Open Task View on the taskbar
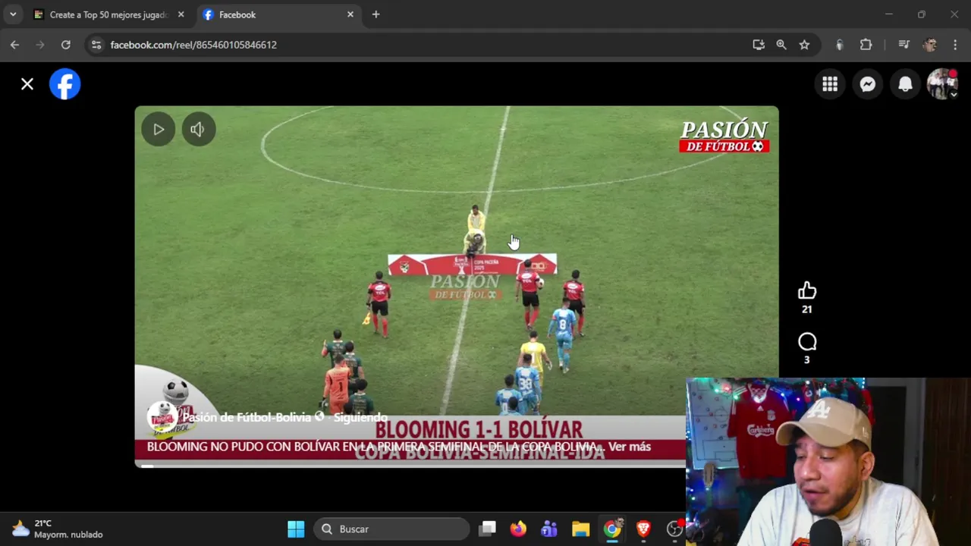The image size is (971, 546). 488,529
